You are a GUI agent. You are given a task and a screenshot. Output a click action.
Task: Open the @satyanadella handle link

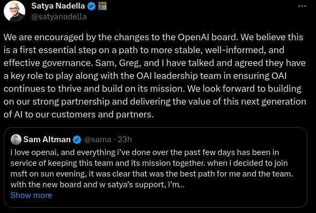(59, 17)
